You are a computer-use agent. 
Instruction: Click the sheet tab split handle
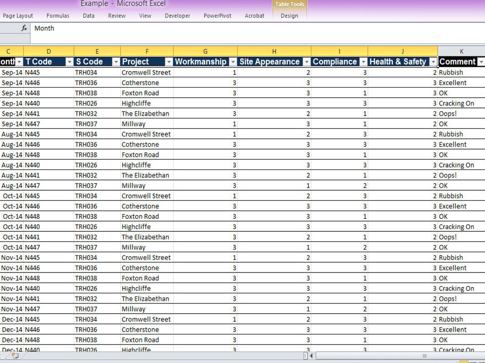pos(306,356)
